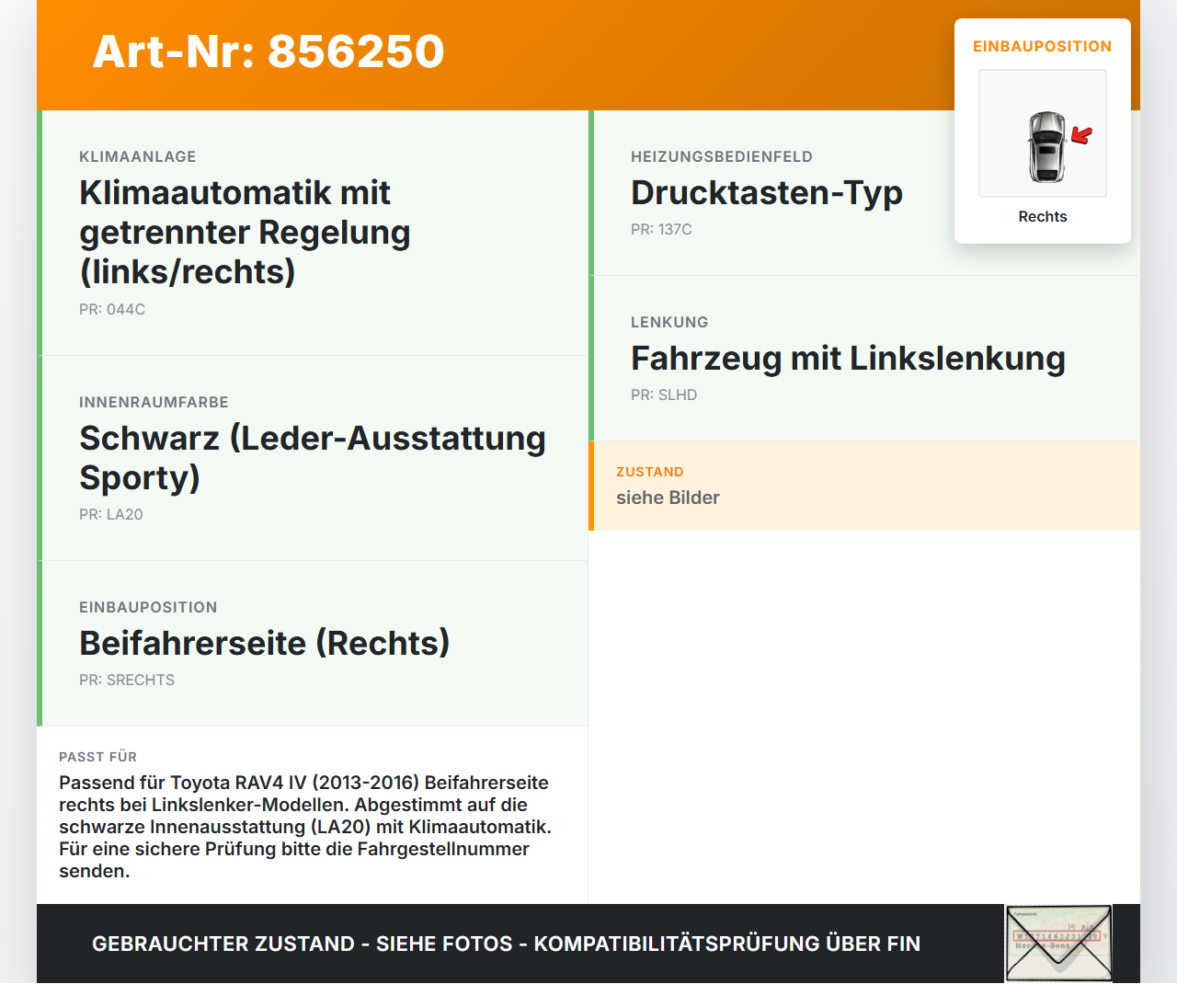Viewport: 1177px width, 984px height.
Task: Click the KLIMAANLAGE label
Action: pos(138,156)
